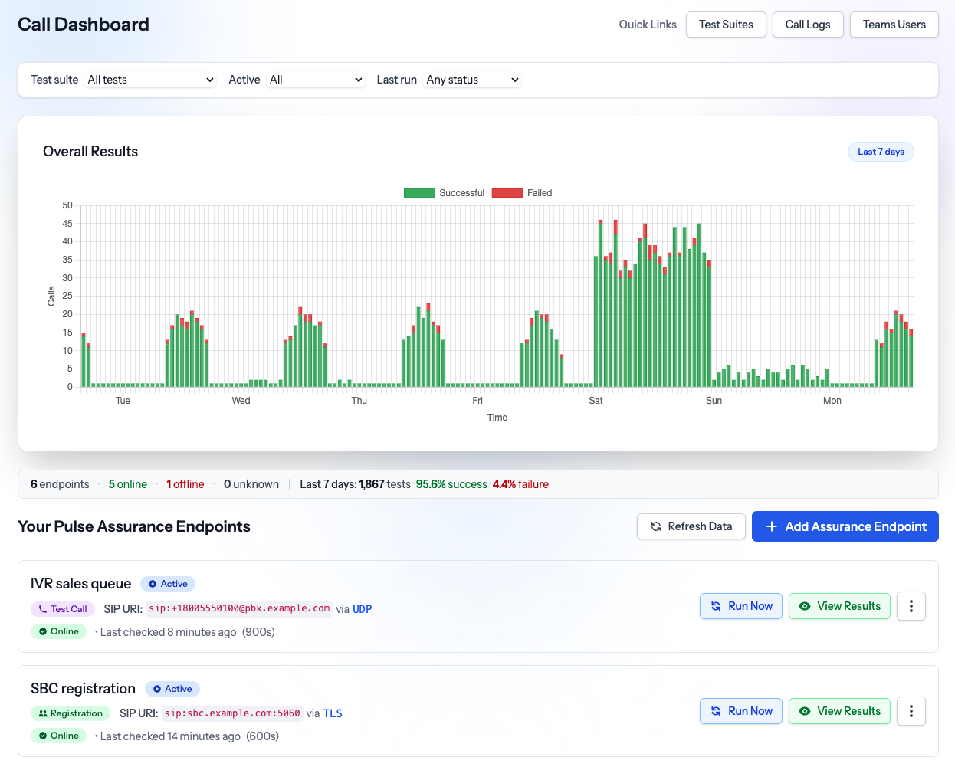Expand the Last run status dropdown
Image resolution: width=955 pixels, height=767 pixels.
point(472,80)
